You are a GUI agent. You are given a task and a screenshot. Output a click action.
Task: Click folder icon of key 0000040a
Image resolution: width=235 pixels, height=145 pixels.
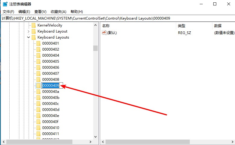click(38, 92)
